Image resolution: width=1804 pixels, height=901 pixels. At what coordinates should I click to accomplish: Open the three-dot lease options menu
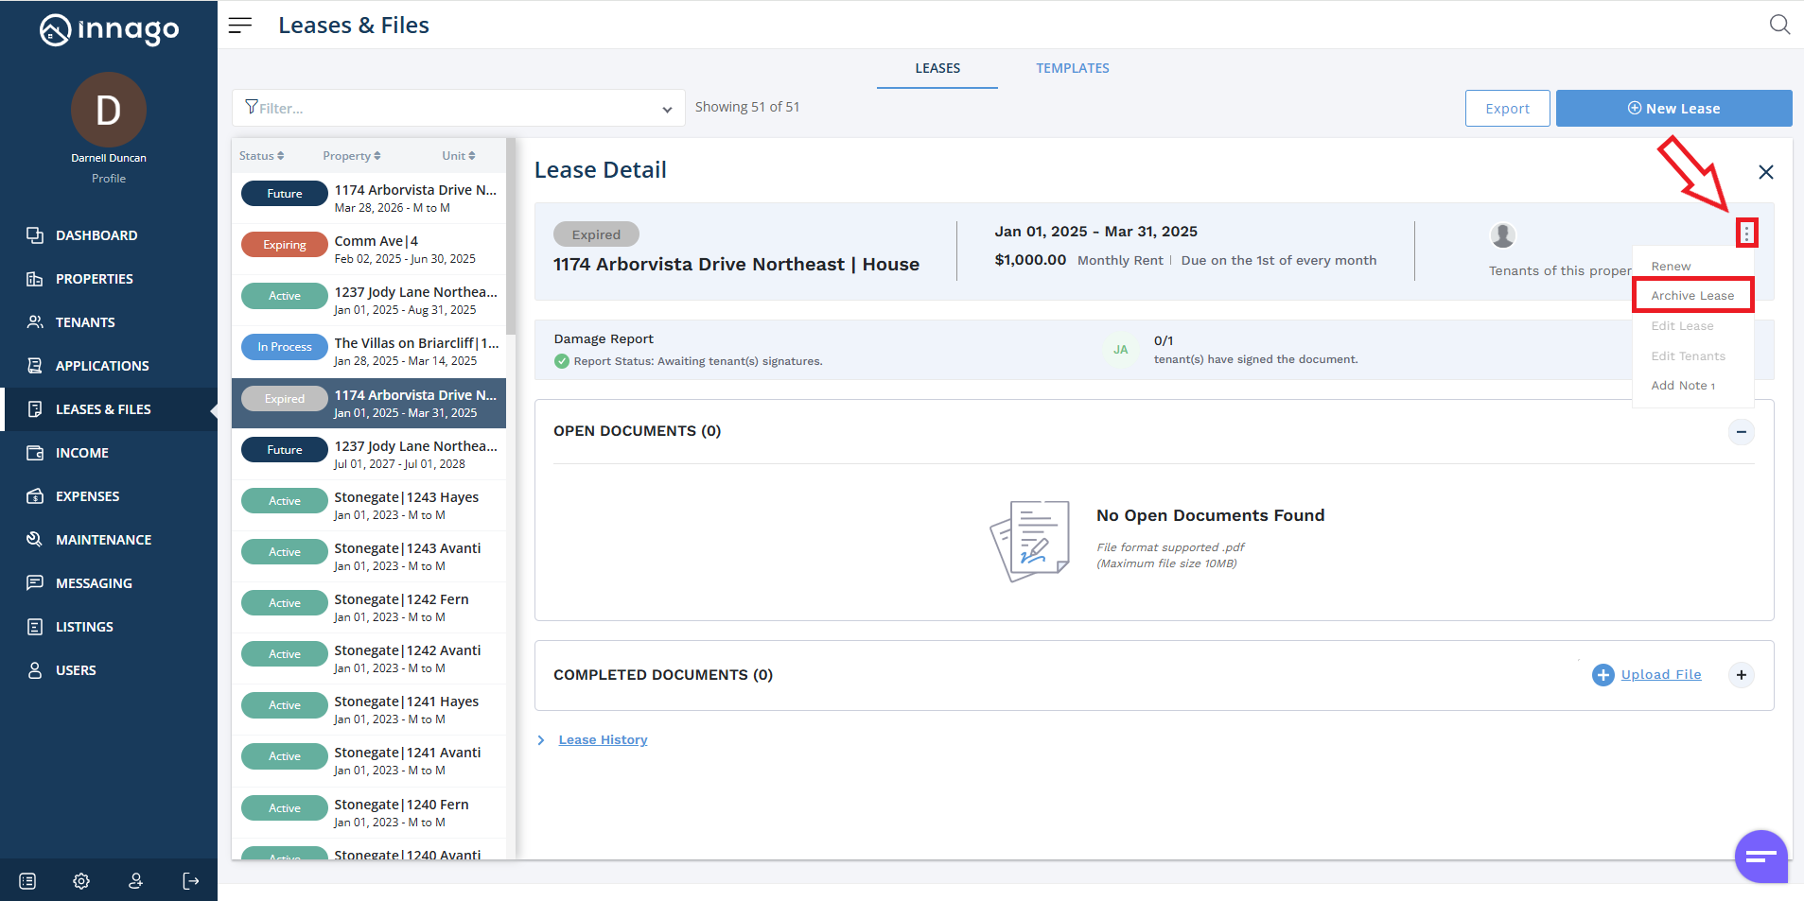click(x=1746, y=233)
